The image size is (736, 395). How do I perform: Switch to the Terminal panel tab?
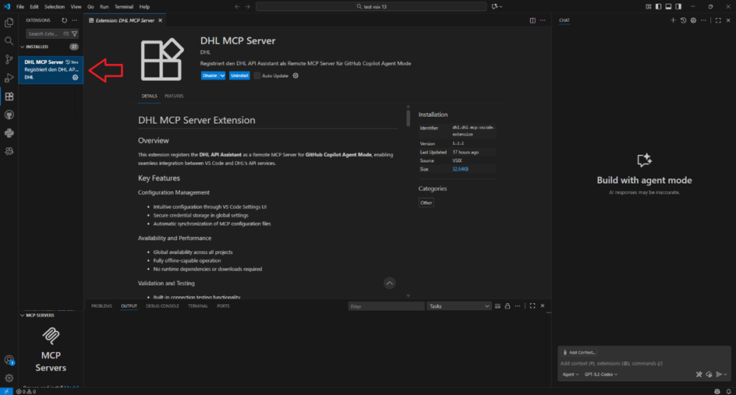click(x=197, y=306)
